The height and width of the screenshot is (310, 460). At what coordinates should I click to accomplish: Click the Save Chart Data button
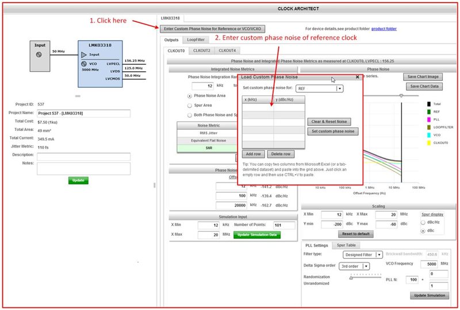point(424,86)
